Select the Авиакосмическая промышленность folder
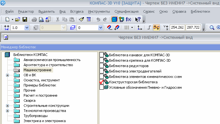Screen dimensions: 220x124 (52, 60)
